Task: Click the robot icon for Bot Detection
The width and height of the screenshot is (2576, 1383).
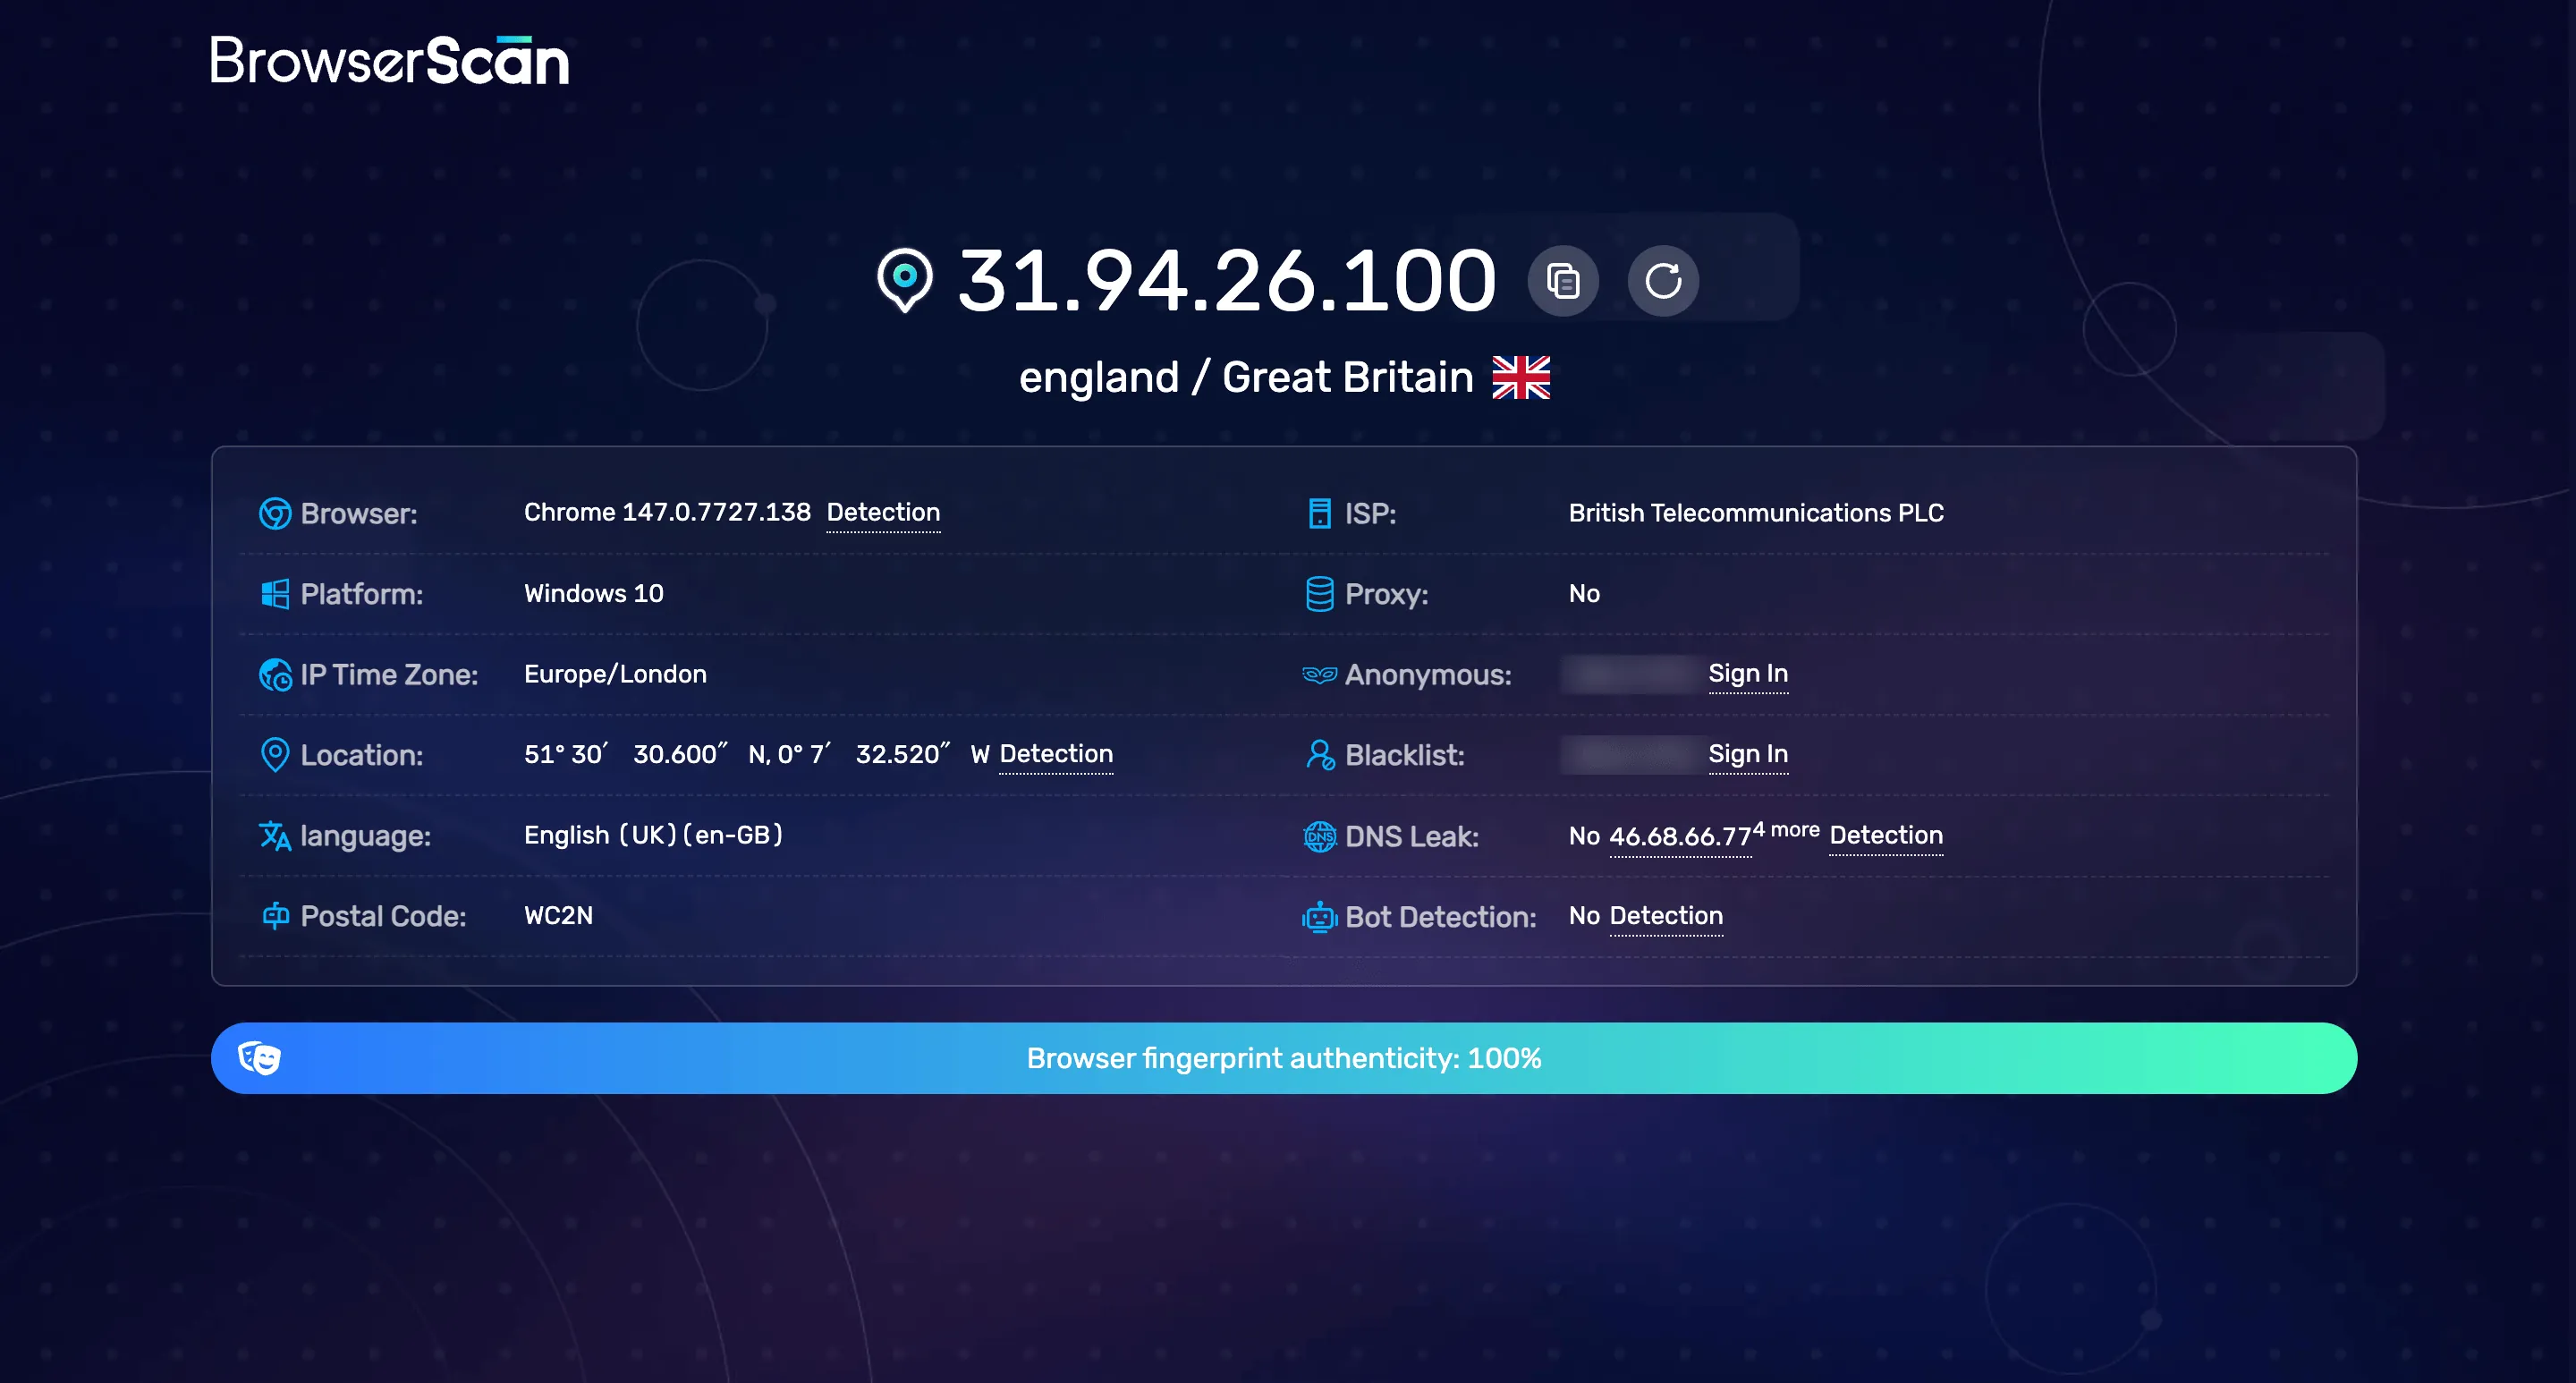Action: coord(1320,916)
